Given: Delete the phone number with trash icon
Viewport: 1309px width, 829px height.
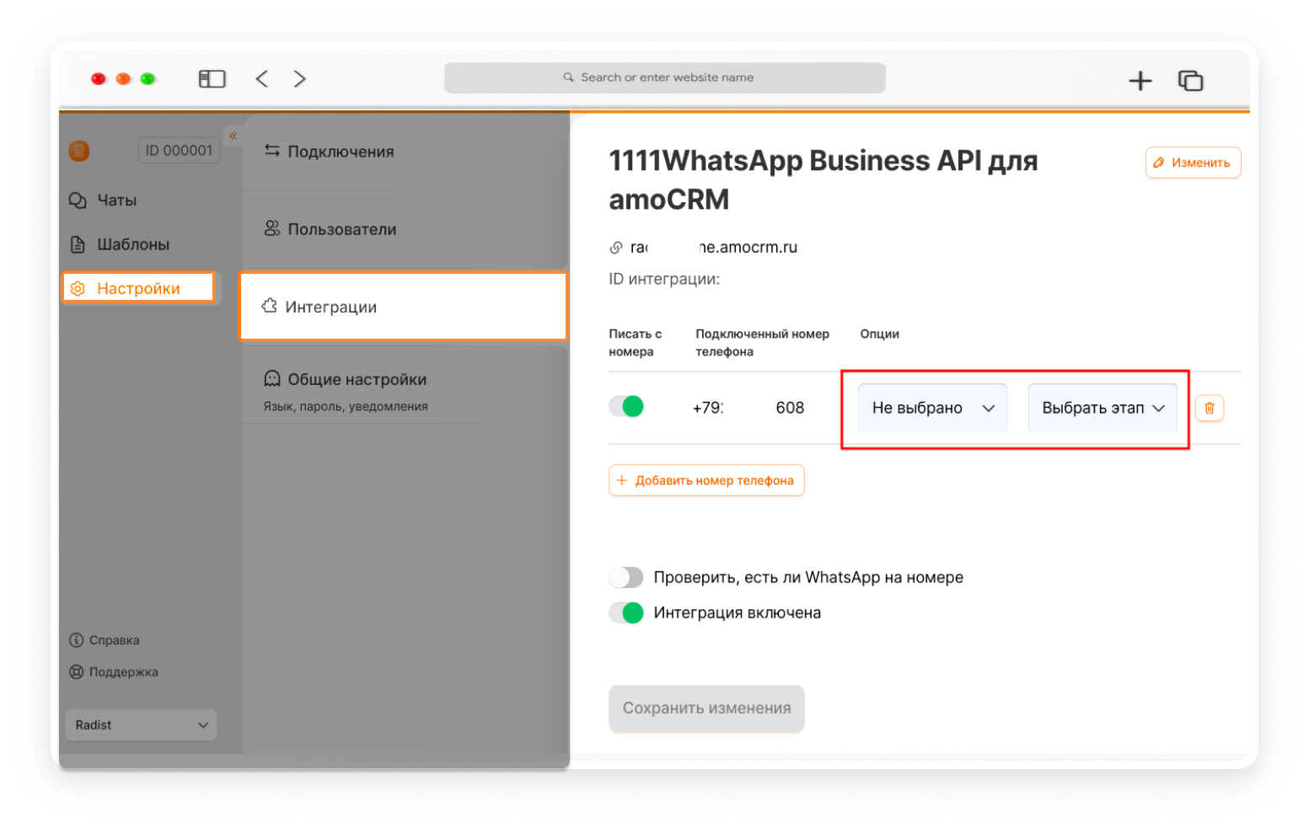Looking at the screenshot, I should click(x=1209, y=408).
